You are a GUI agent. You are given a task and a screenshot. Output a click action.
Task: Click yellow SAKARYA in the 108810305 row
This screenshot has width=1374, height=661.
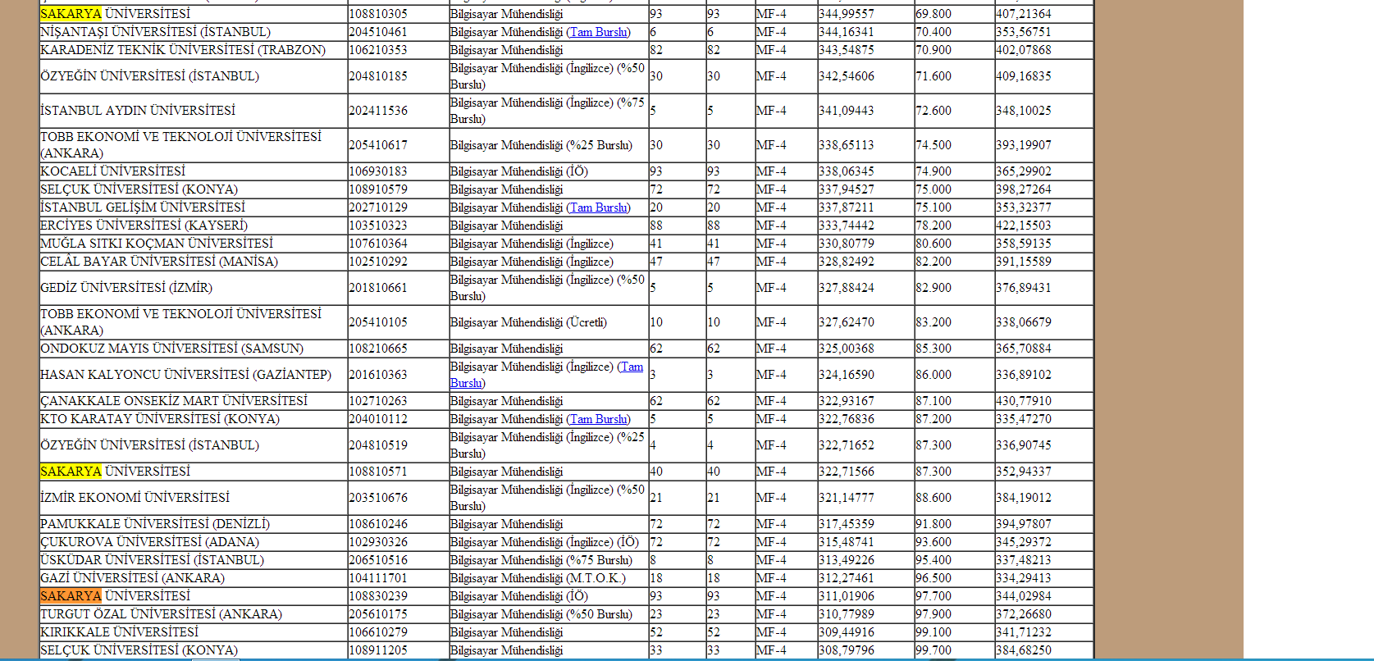click(71, 14)
